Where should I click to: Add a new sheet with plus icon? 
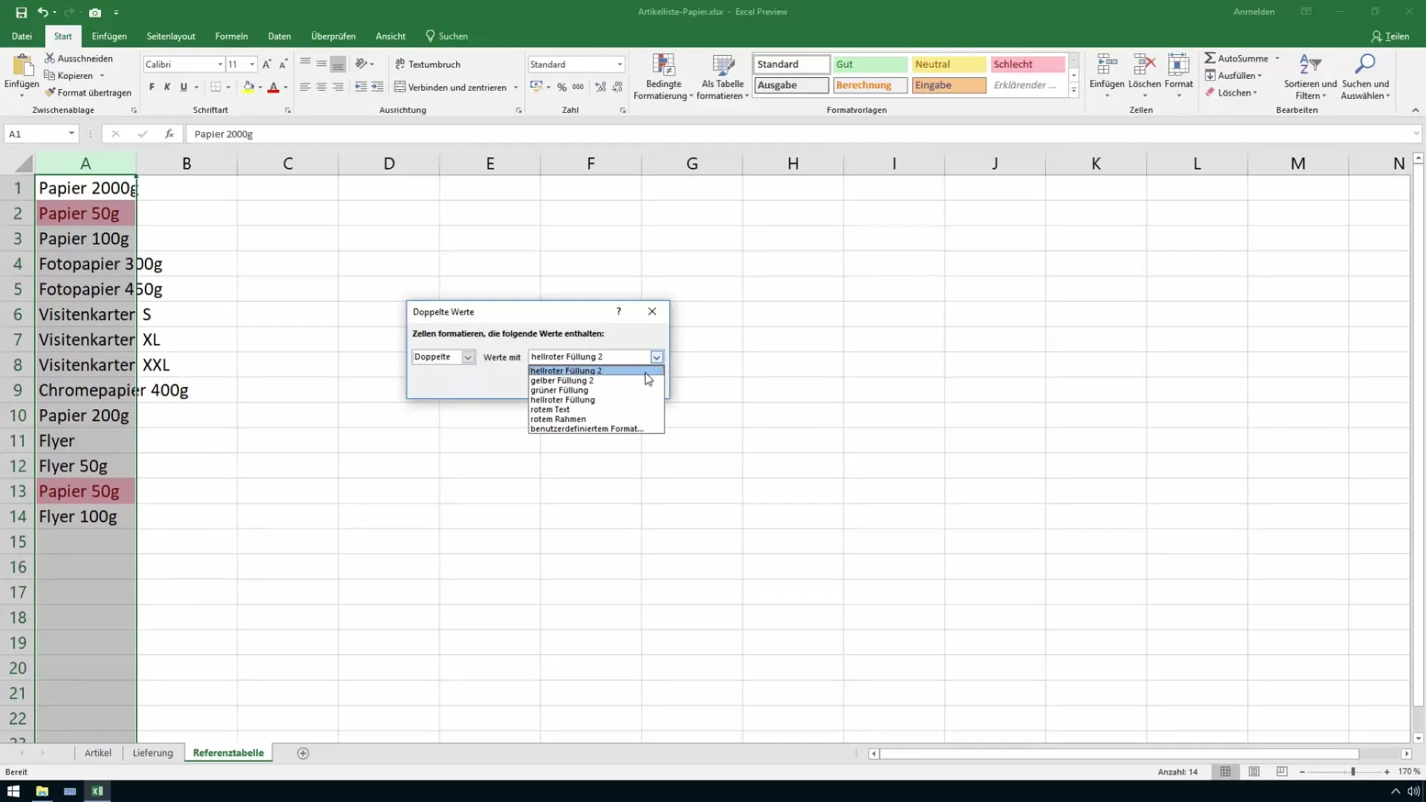pyautogui.click(x=303, y=753)
